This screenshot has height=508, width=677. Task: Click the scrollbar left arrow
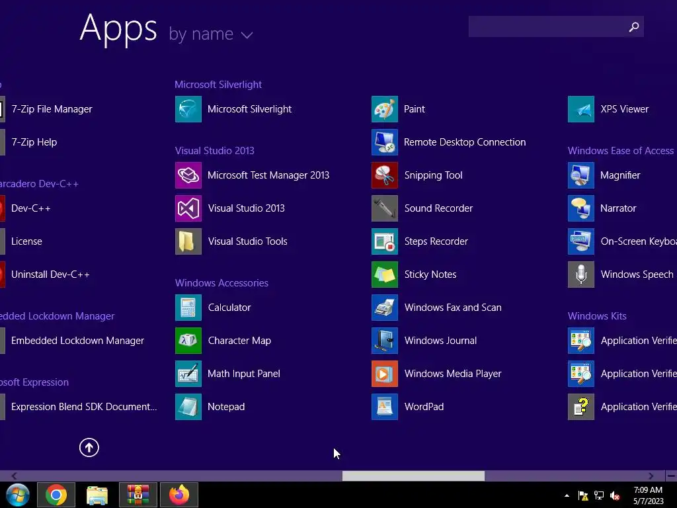click(14, 476)
